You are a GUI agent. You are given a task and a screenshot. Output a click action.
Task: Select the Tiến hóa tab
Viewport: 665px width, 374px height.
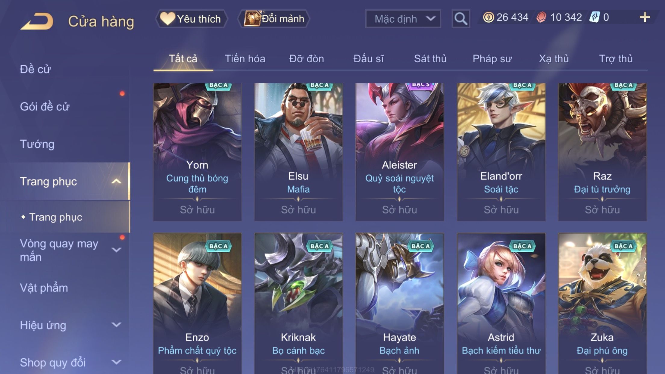point(245,59)
